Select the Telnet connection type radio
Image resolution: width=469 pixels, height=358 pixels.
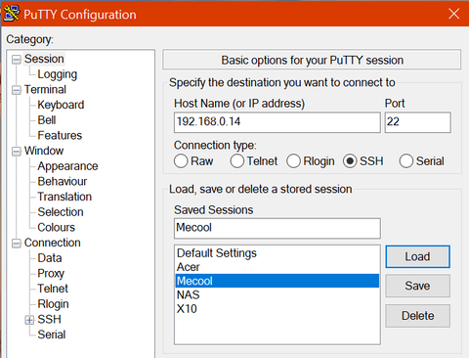pyautogui.click(x=237, y=161)
